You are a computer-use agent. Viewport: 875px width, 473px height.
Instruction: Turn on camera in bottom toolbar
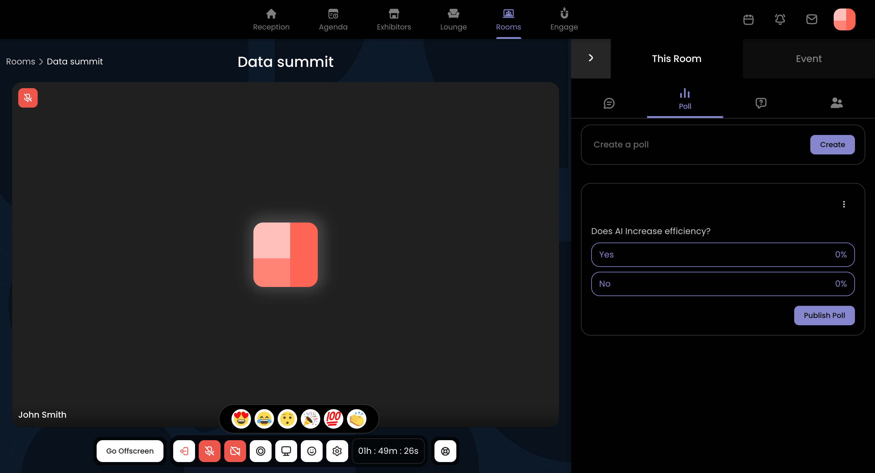click(x=235, y=451)
